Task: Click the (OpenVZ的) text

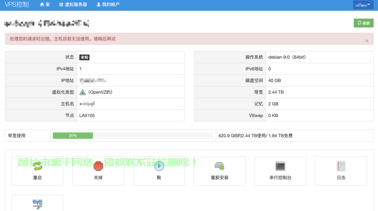Action: click(100, 92)
